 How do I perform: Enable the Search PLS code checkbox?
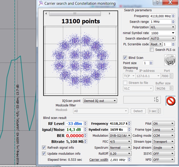click(x=152, y=50)
